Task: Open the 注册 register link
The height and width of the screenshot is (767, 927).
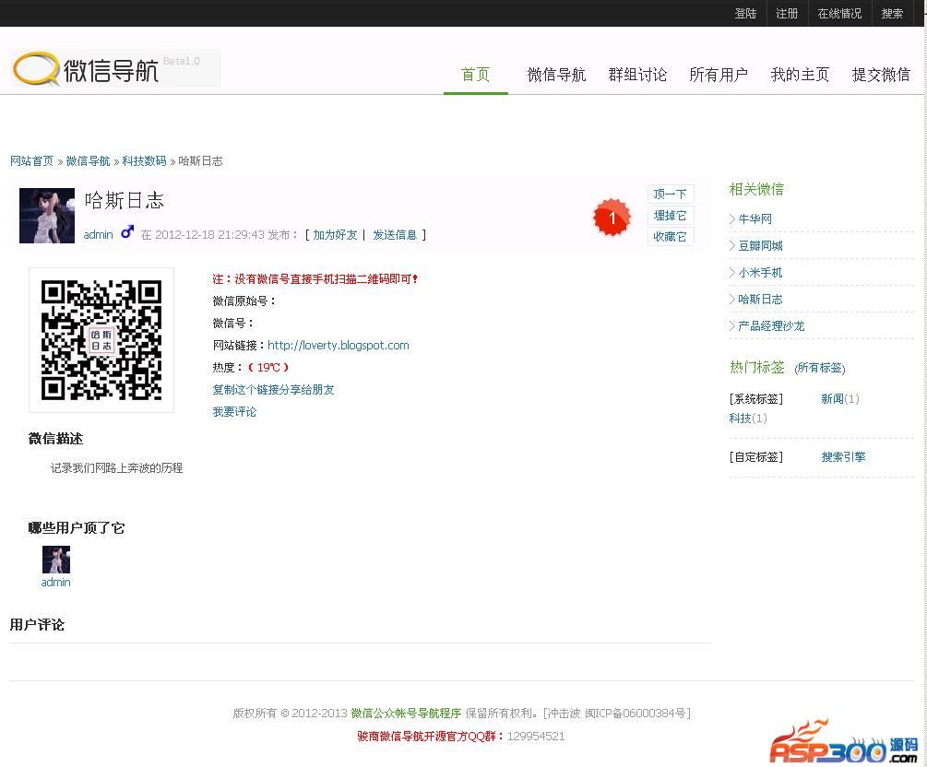Action: click(787, 14)
